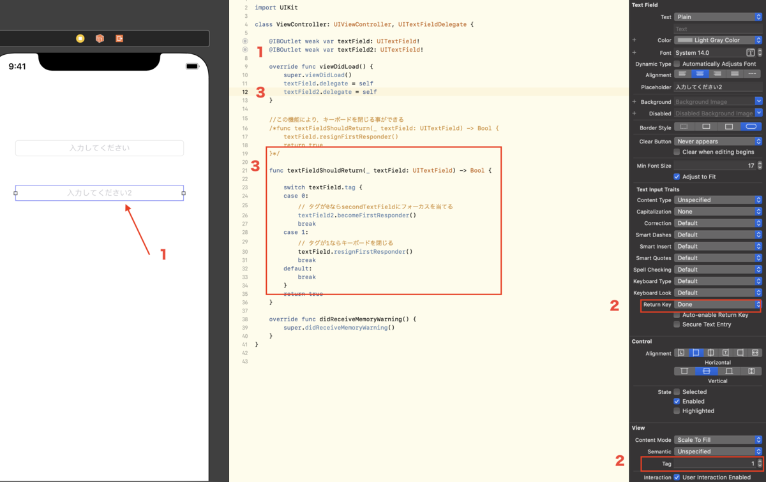Click the yellow view controller icon
Image resolution: width=766 pixels, height=482 pixels.
tap(80, 38)
